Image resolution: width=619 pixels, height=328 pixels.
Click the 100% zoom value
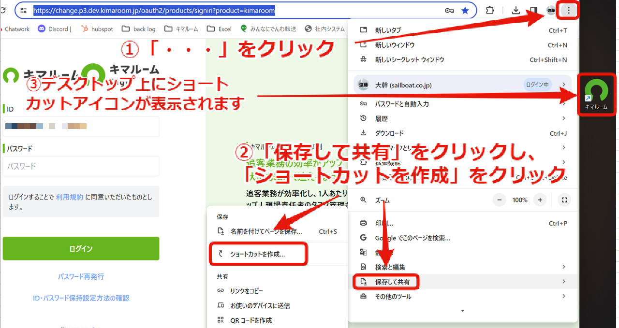[520, 200]
